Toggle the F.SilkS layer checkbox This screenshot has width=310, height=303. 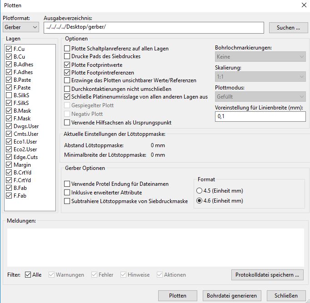pos(9,103)
